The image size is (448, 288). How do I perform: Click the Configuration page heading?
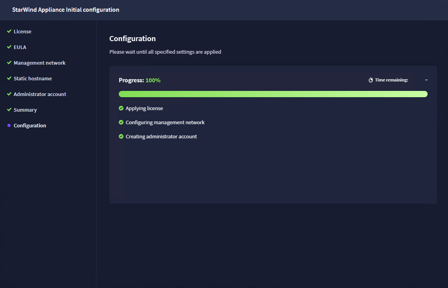click(132, 38)
